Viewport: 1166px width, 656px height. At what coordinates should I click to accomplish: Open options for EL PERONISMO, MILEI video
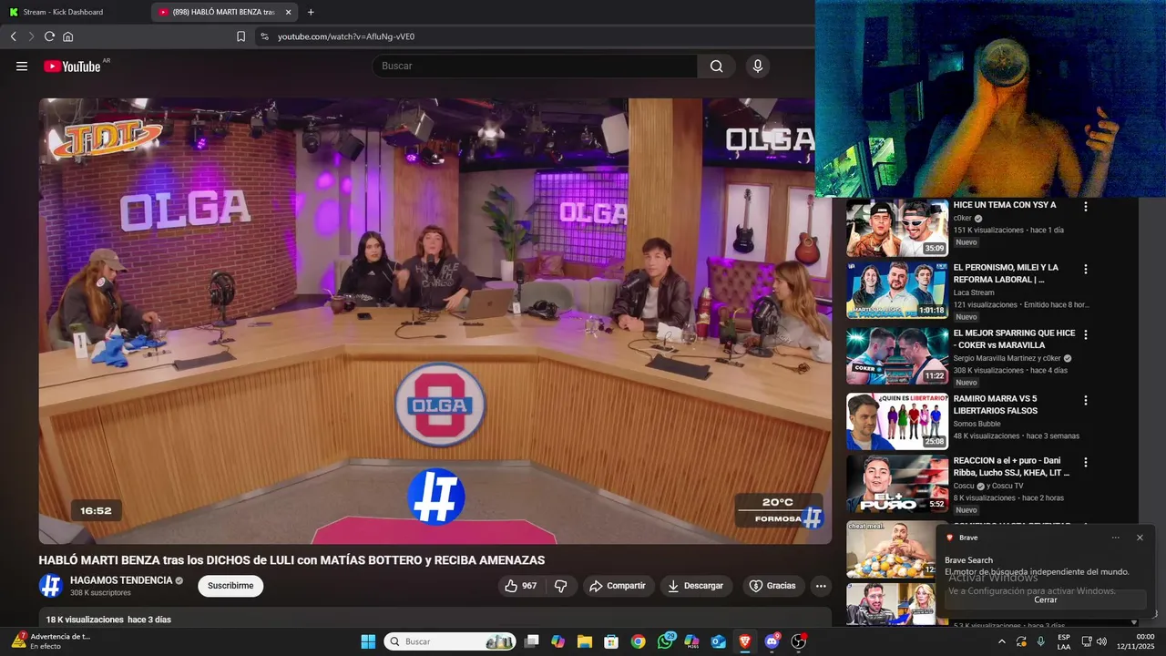click(1085, 270)
